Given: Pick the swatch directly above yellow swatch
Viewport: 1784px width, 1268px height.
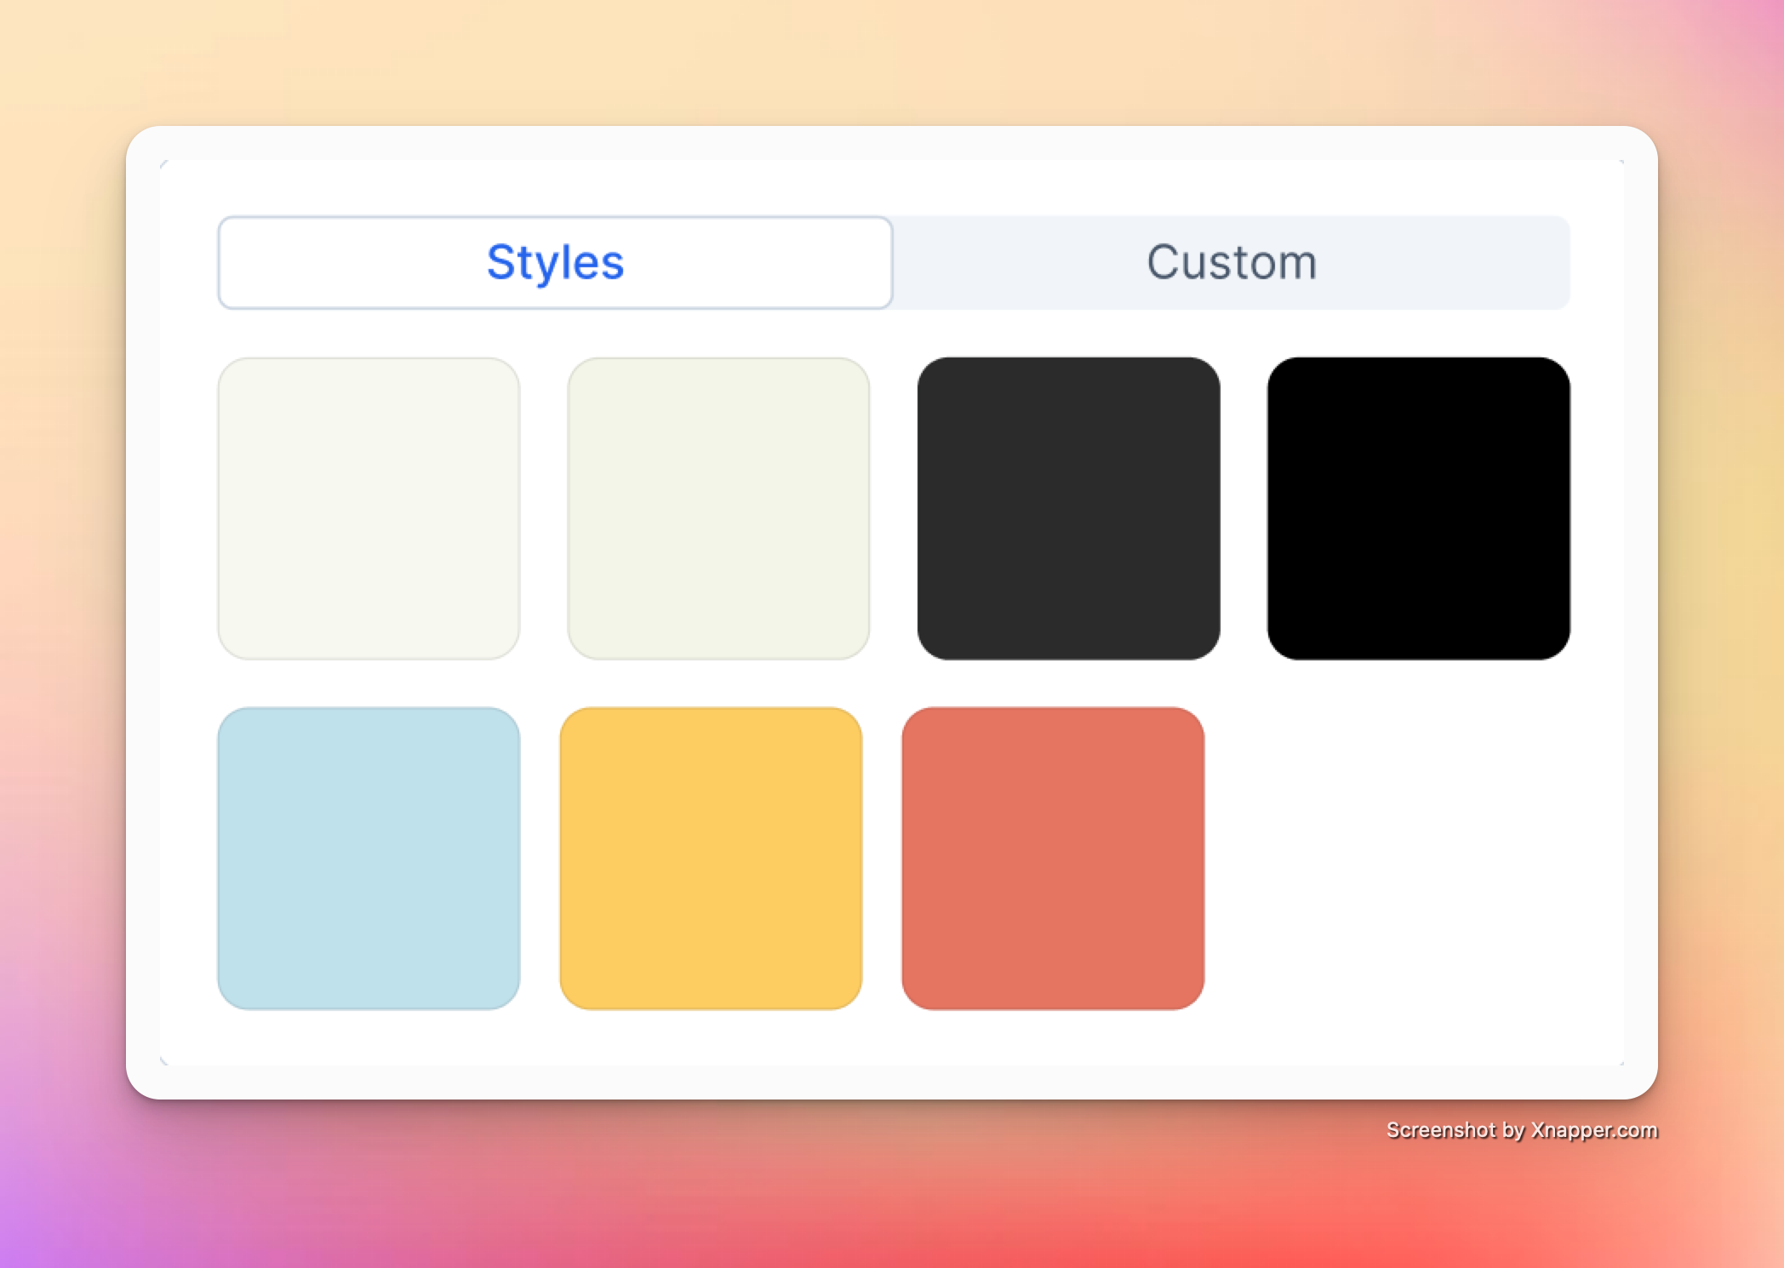Looking at the screenshot, I should 718,508.
